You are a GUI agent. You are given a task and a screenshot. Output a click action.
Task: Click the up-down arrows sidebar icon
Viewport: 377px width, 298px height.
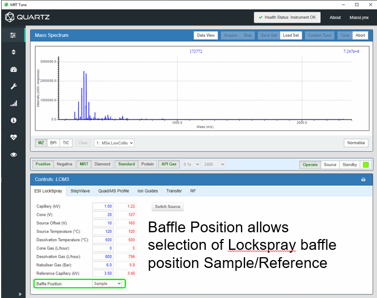click(13, 52)
